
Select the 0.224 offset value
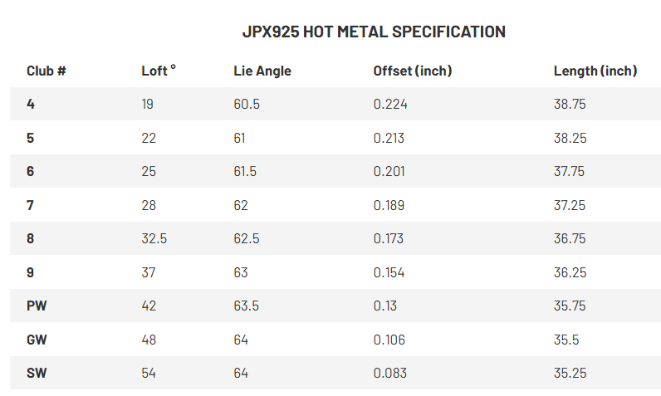390,105
